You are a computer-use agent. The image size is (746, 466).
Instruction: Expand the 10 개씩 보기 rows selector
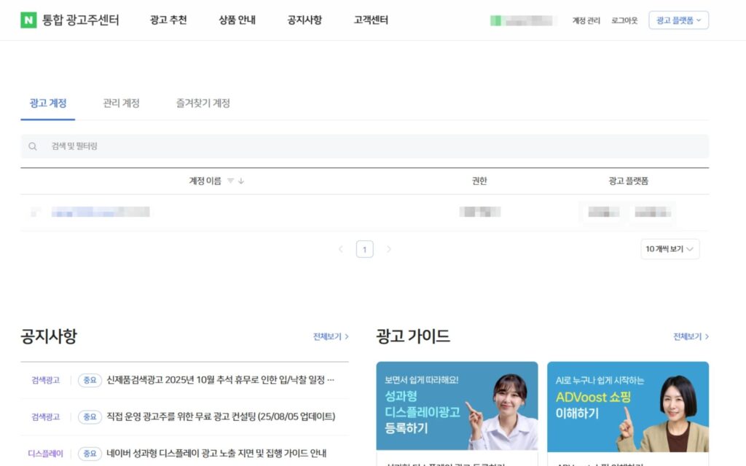pyautogui.click(x=670, y=249)
